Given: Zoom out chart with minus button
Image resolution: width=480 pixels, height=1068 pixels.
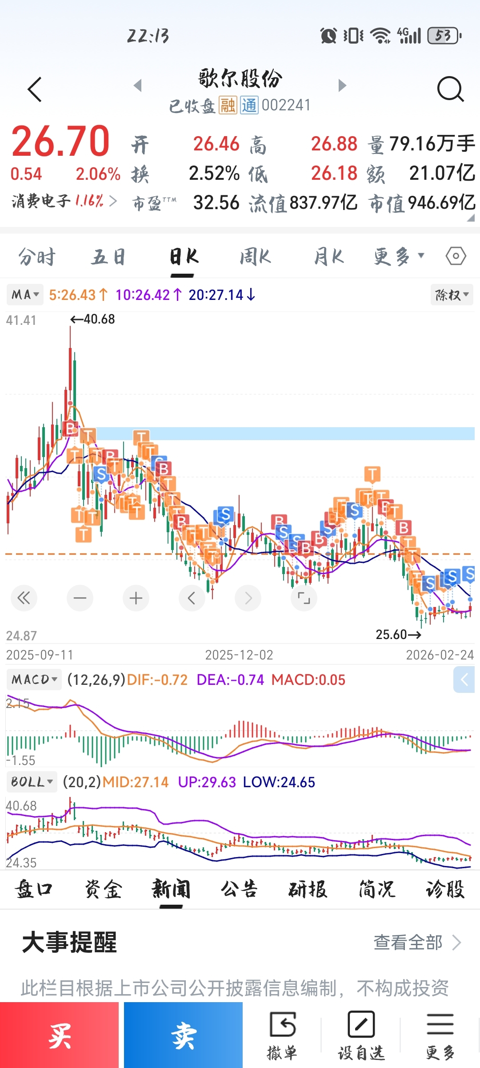Looking at the screenshot, I should (80, 598).
